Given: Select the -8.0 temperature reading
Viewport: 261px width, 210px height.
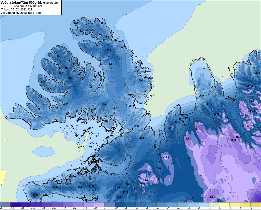Looking at the screenshot, I should (177, 122).
